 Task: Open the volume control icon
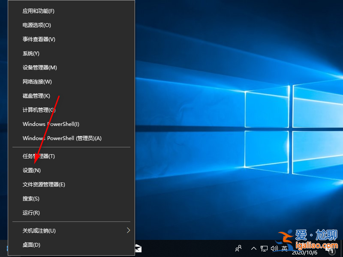(274, 248)
